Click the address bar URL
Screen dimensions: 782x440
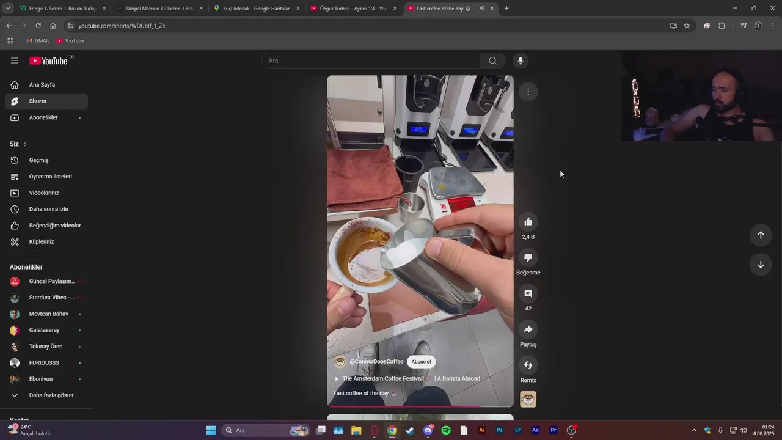click(x=122, y=26)
